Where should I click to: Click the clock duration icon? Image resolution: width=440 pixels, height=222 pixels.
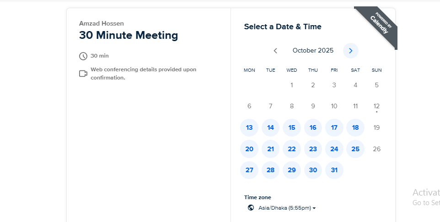pyautogui.click(x=83, y=56)
